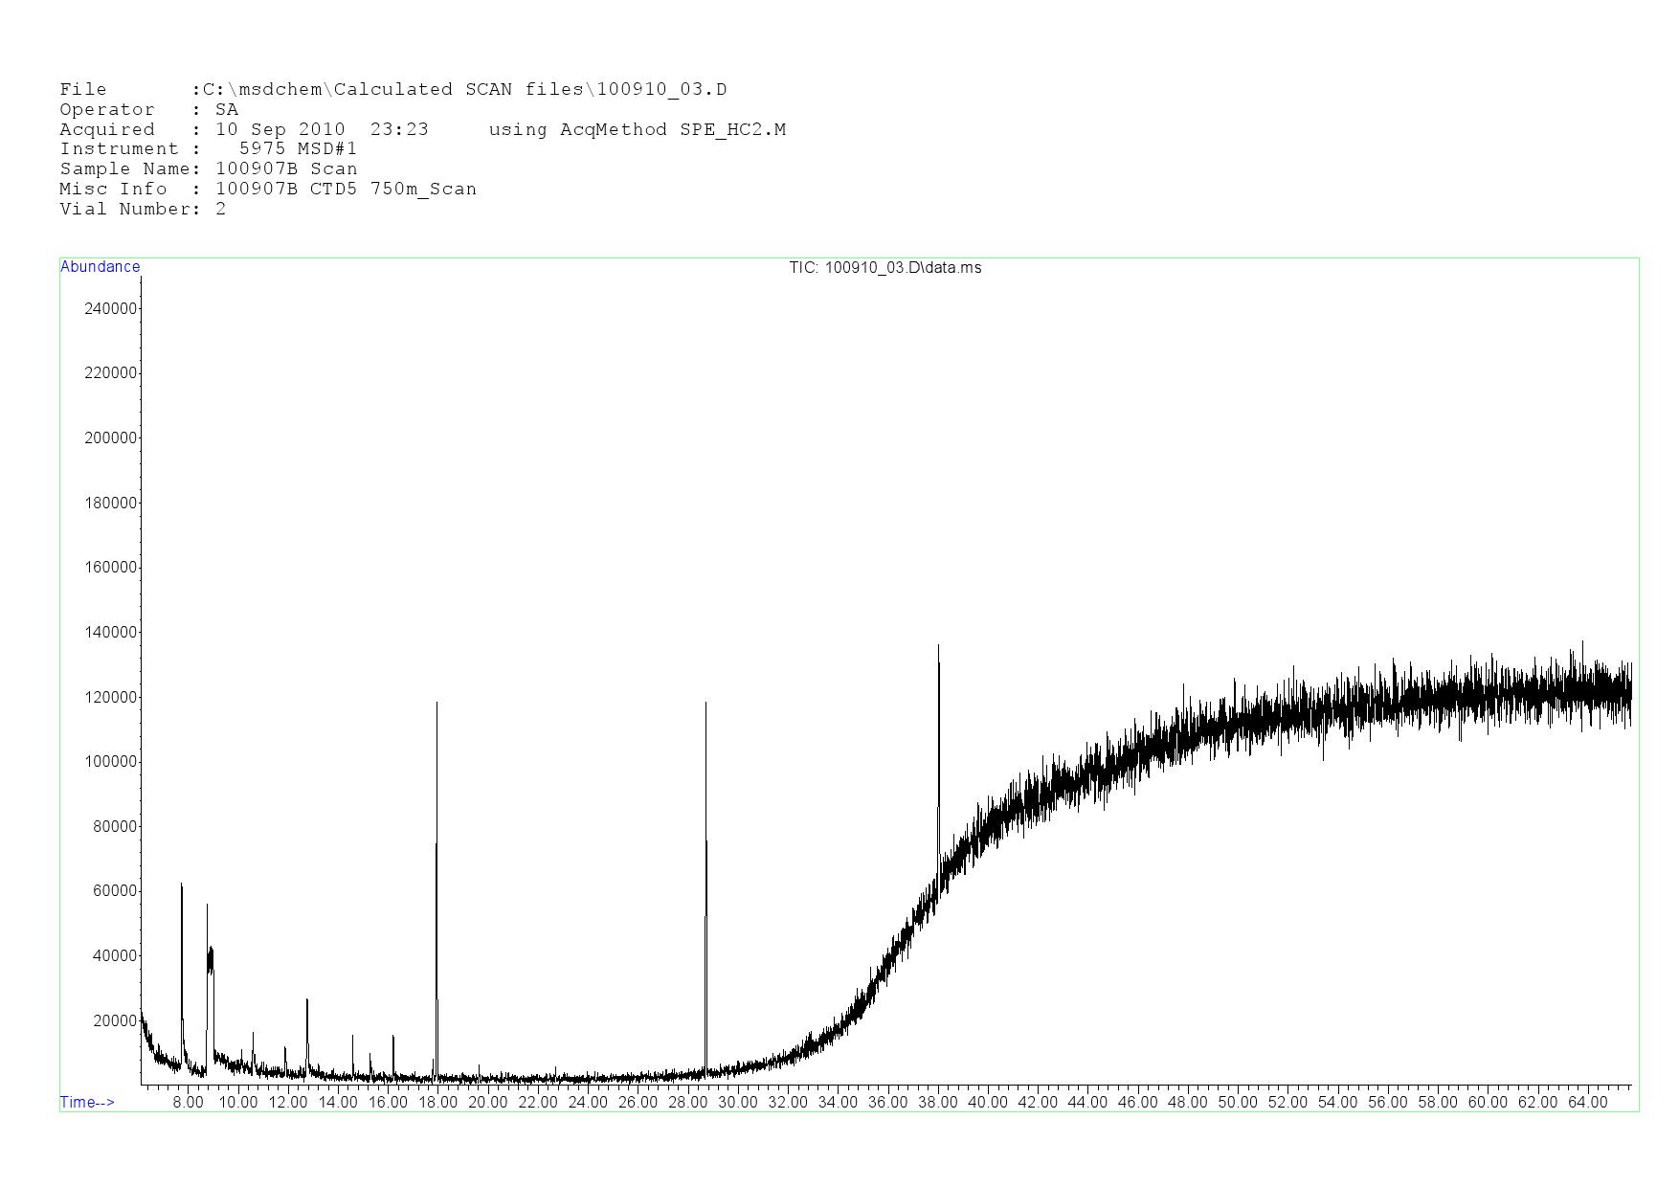This screenshot has height=1187, width=1679.
Task: Click the Misc Info '100907B CTD5 750m_Scan' text
Action: [346, 190]
